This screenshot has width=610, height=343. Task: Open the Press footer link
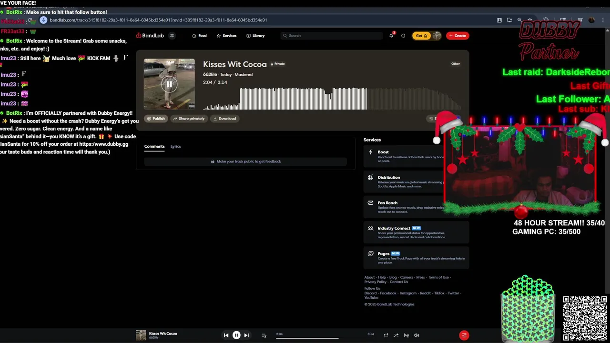point(420,277)
